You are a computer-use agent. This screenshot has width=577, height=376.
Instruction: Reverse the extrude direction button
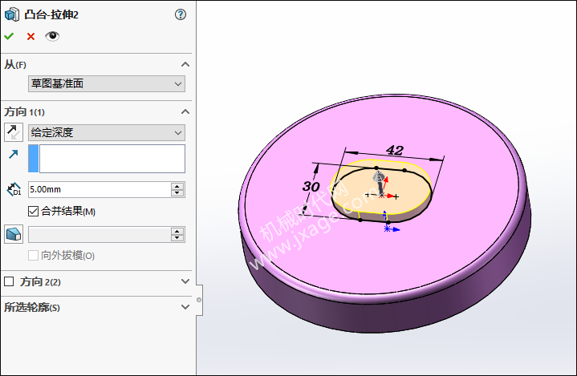14,132
